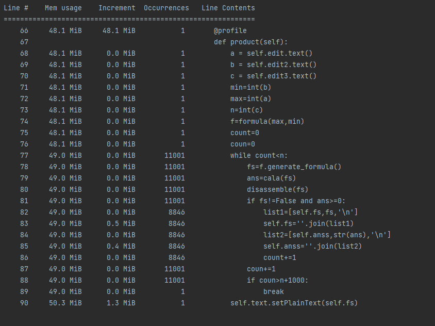The image size is (435, 326).
Task: Click the @profile decorator text
Action: click(x=230, y=31)
